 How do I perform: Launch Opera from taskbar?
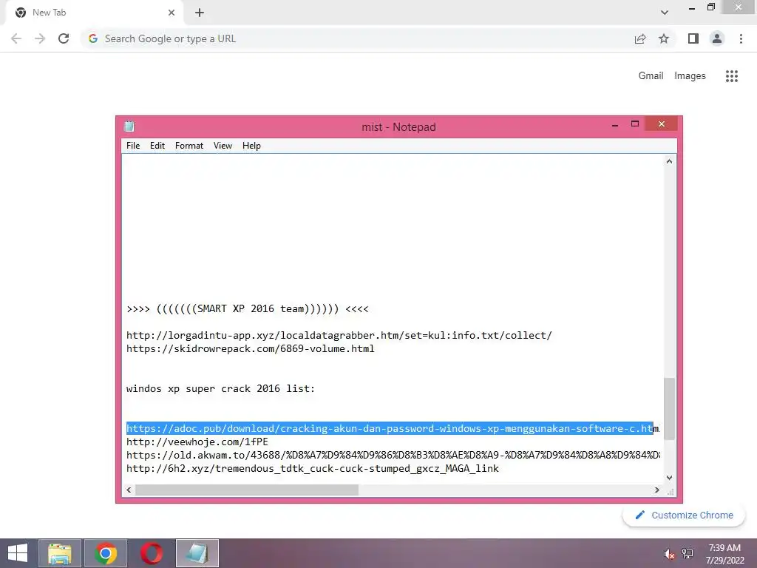(x=152, y=553)
